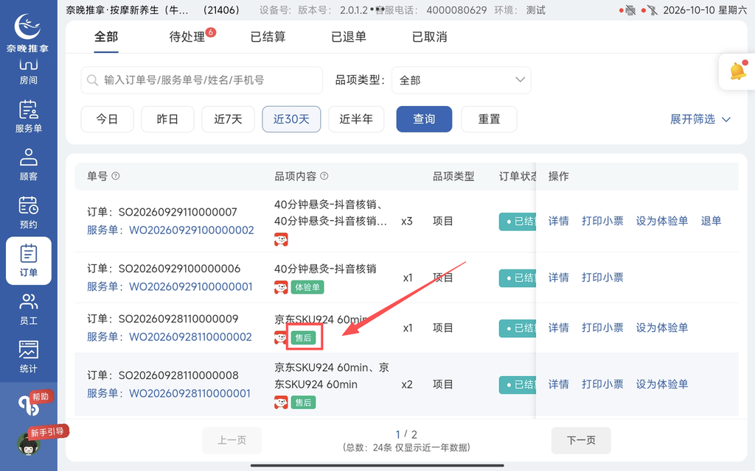Viewport: 755px width, 471px height.
Task: Click 打印小票 for order SO20260928110000008
Action: pos(602,384)
